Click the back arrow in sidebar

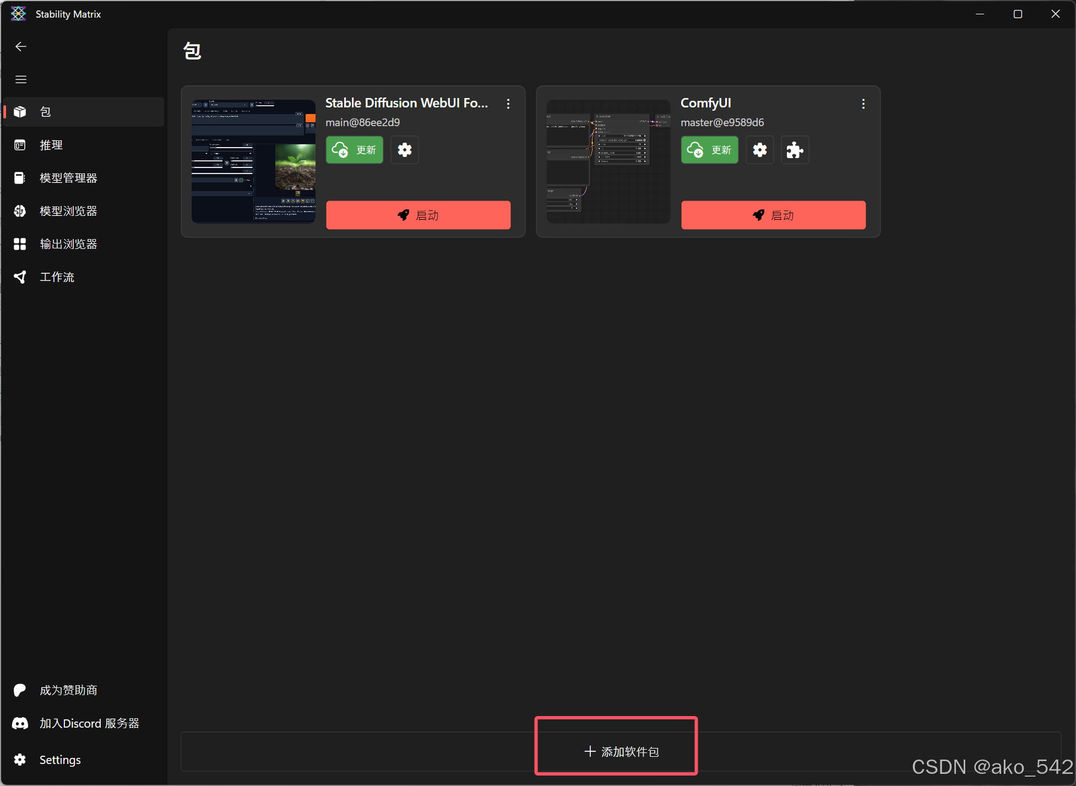tap(21, 47)
